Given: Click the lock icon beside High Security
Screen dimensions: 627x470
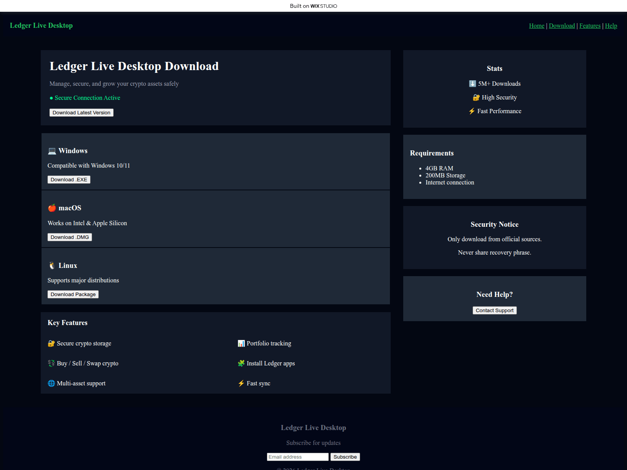Looking at the screenshot, I should (x=476, y=98).
